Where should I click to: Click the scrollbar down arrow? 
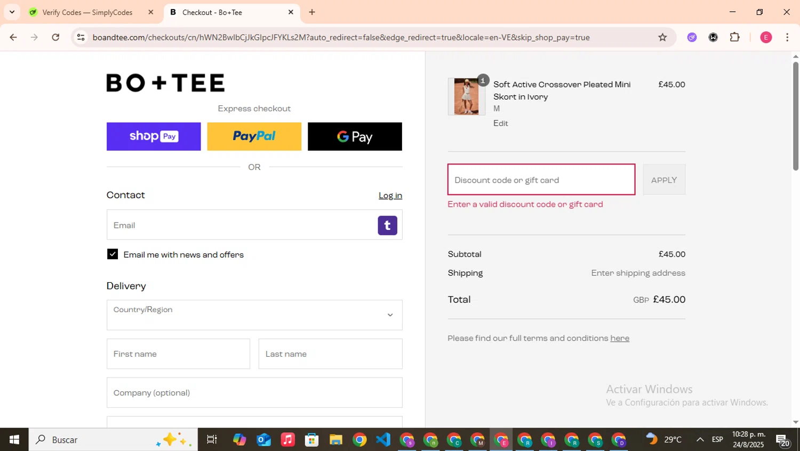(796, 422)
